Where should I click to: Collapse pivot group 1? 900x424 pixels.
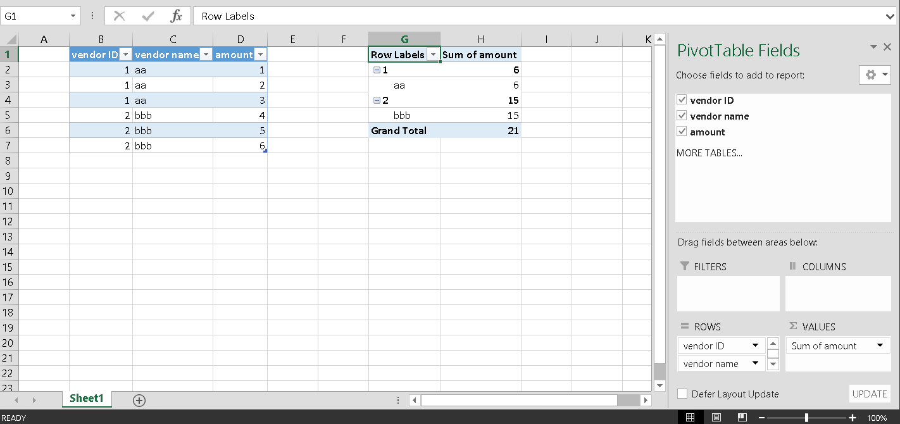(377, 70)
